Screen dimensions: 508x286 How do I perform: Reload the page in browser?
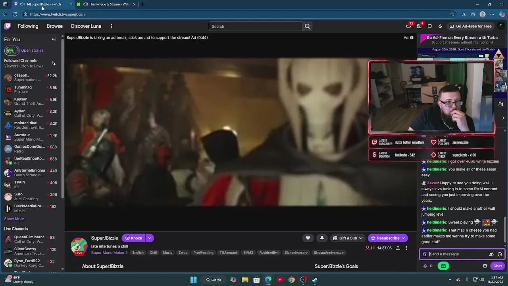coord(15,14)
